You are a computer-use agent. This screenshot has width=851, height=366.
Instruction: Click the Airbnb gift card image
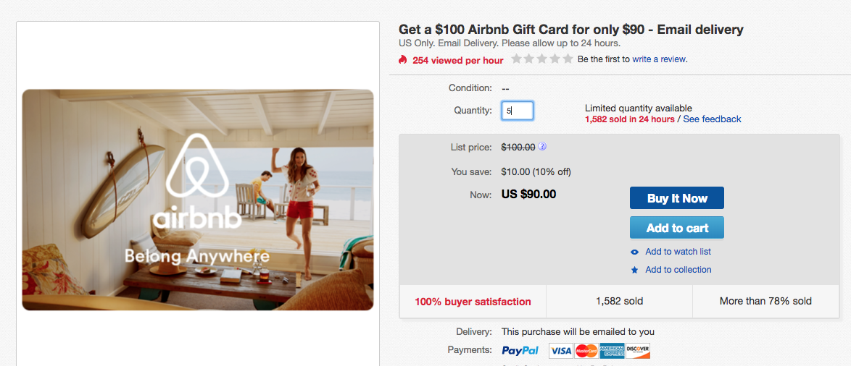pos(198,200)
